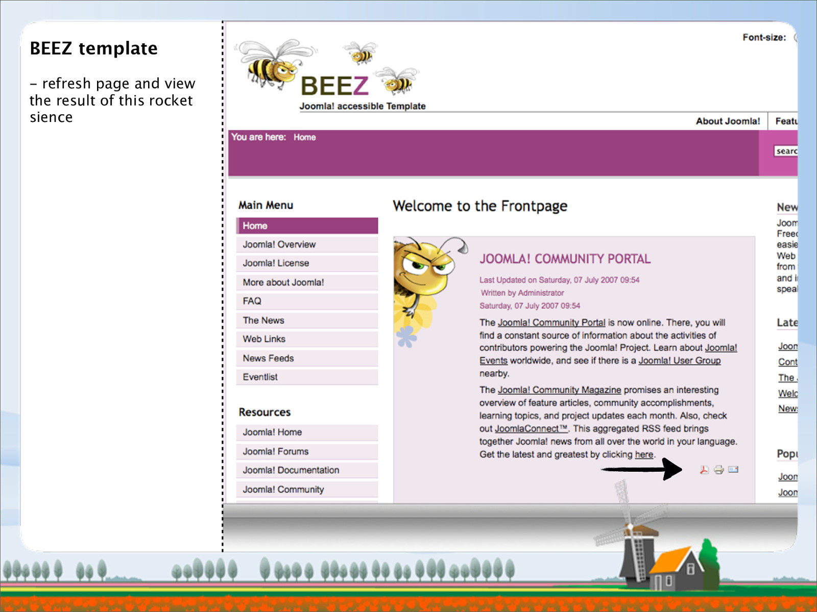Click the Font-size label in header

pyautogui.click(x=764, y=37)
